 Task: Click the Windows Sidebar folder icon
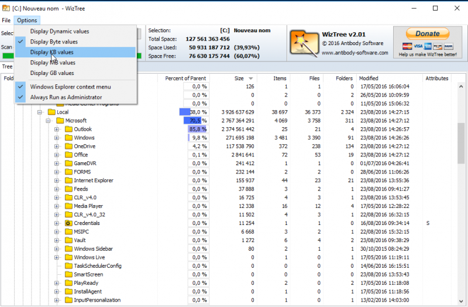[x=68, y=248]
